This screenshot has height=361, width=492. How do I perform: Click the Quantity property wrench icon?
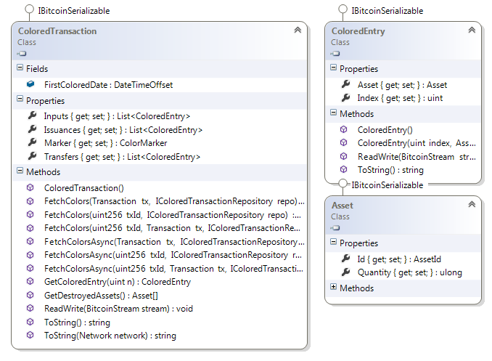click(345, 272)
